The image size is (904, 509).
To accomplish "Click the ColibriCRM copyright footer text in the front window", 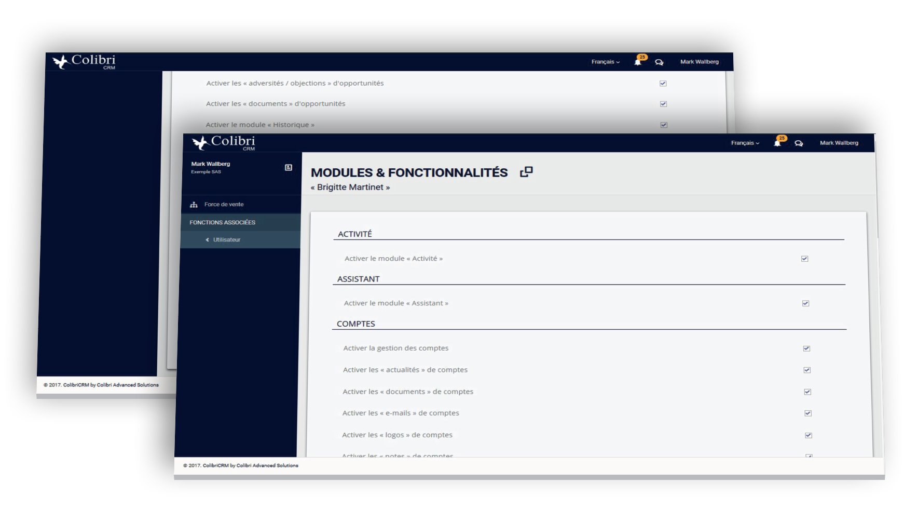I will pos(241,465).
